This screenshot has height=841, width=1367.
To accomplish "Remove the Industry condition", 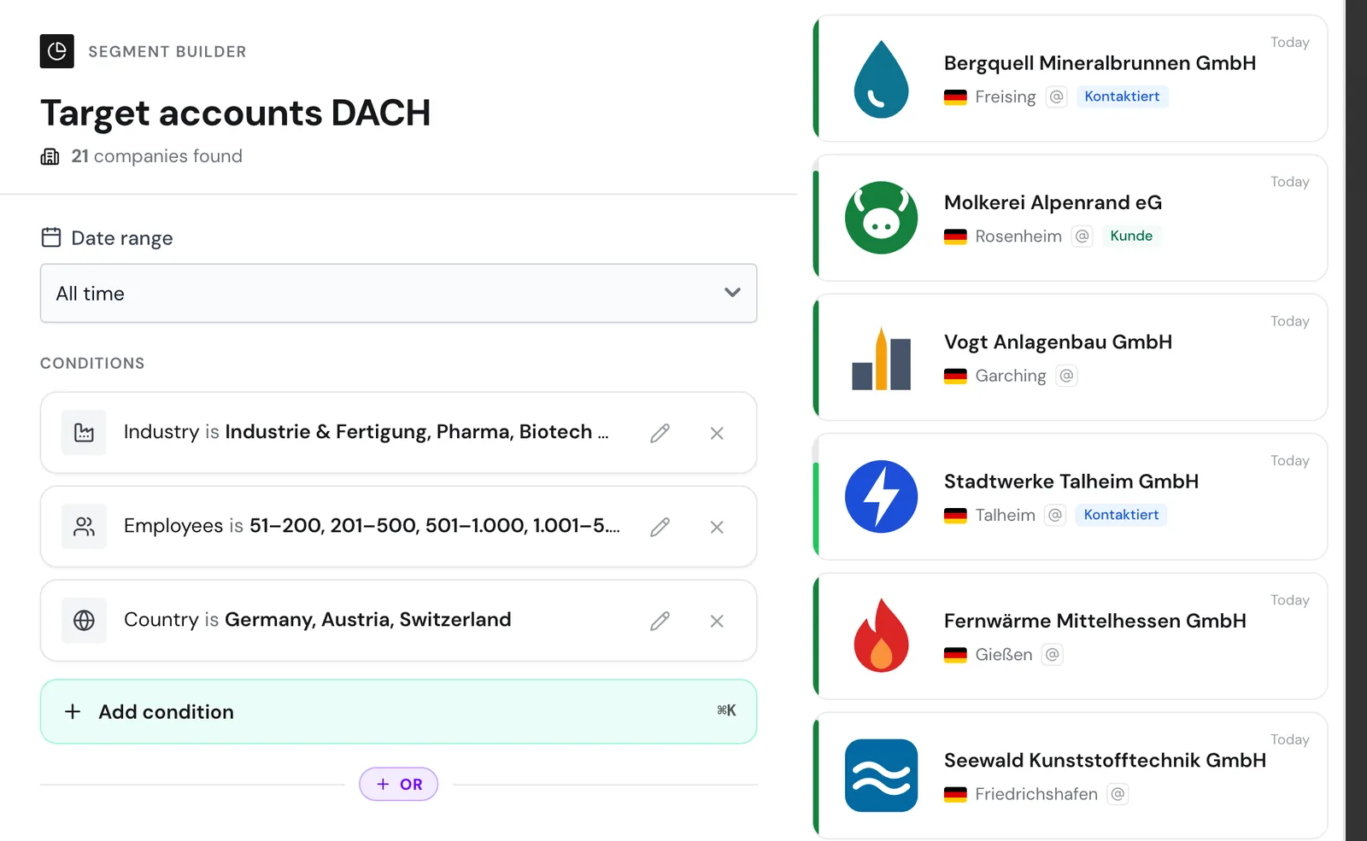I will point(717,433).
